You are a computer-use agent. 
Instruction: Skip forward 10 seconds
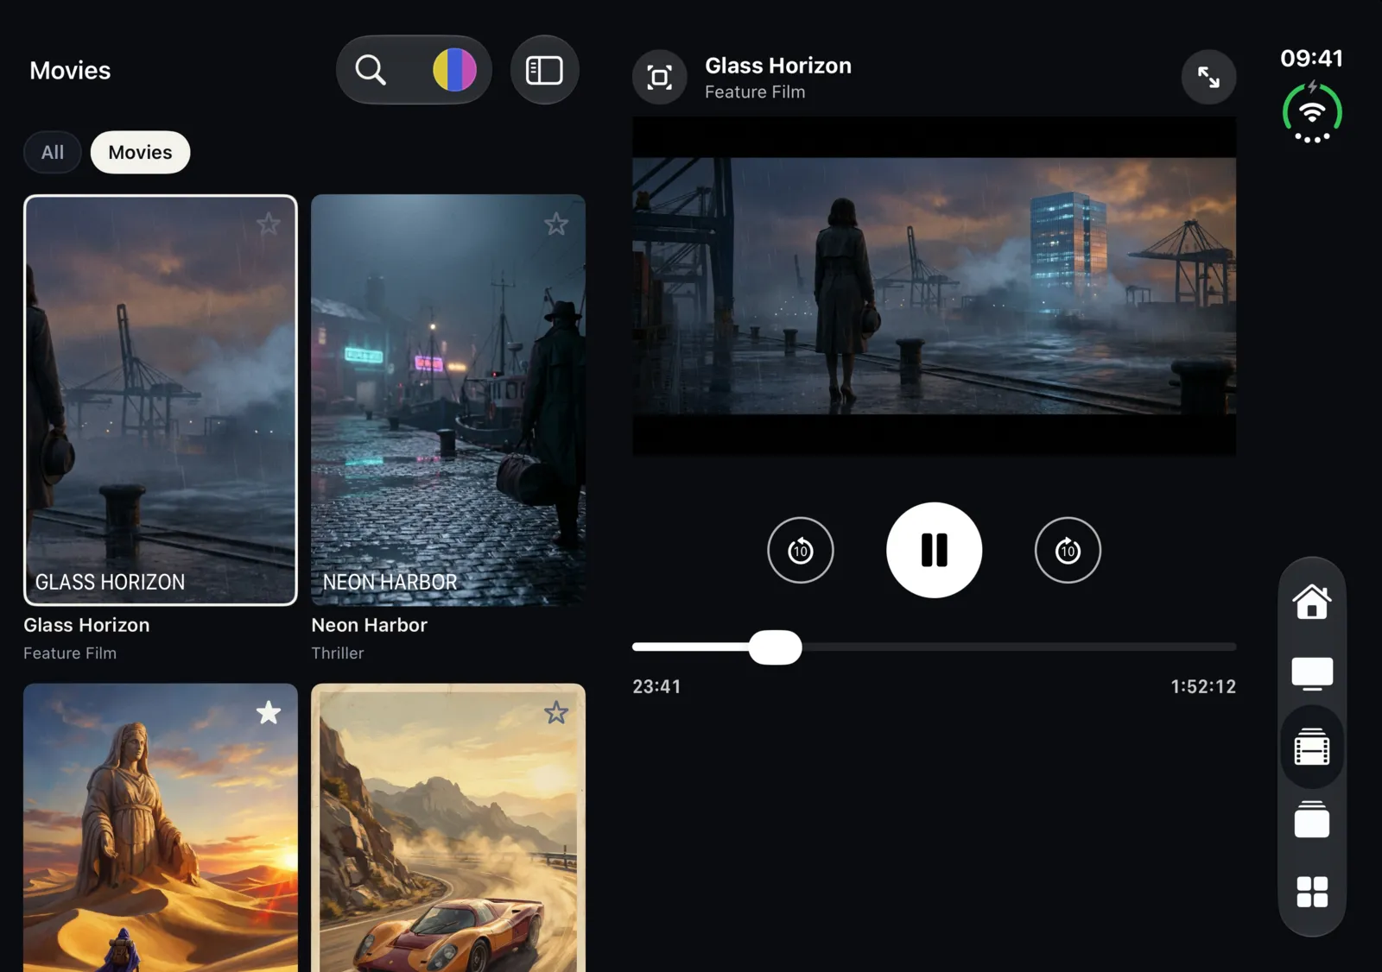click(x=1068, y=550)
